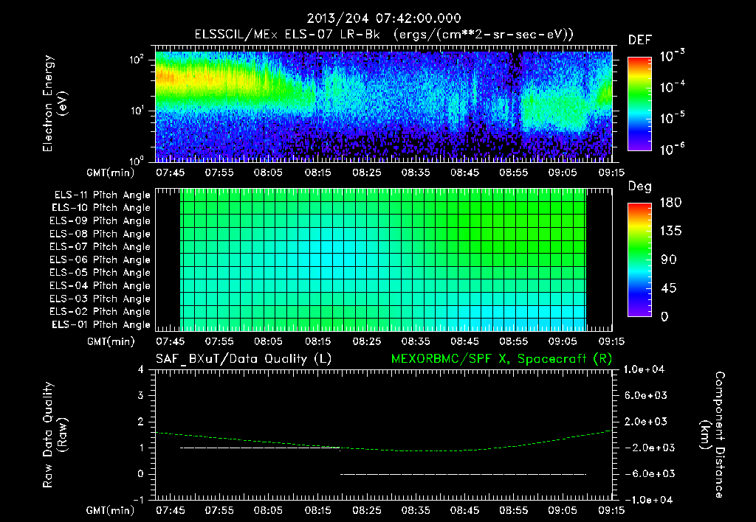Click the ELS-08 Pitch Angle row label
The width and height of the screenshot is (756, 522).
pyautogui.click(x=100, y=234)
